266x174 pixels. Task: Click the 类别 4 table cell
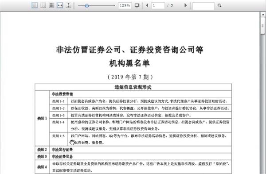tap(42, 167)
